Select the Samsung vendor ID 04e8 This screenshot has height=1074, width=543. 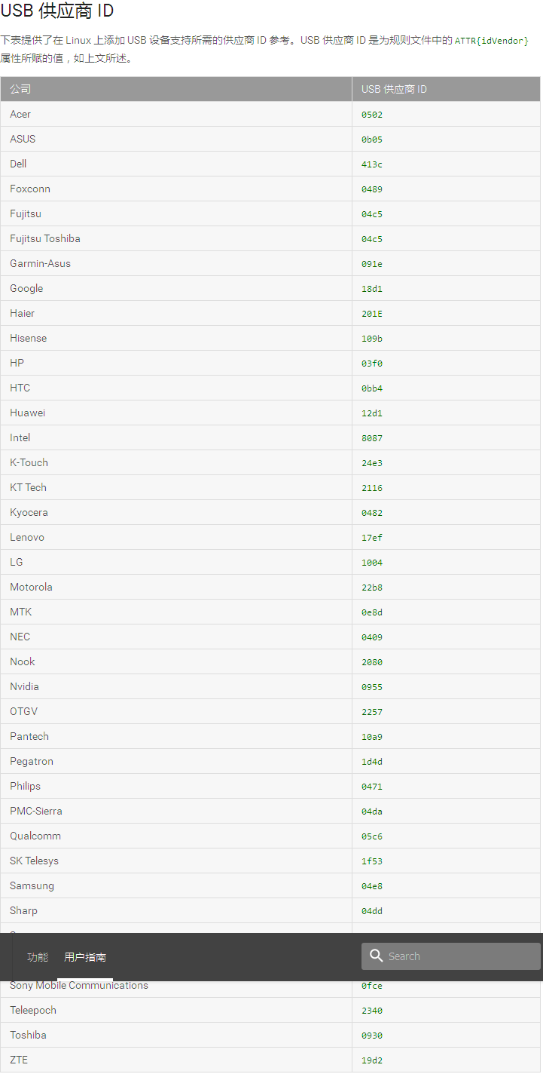point(372,886)
